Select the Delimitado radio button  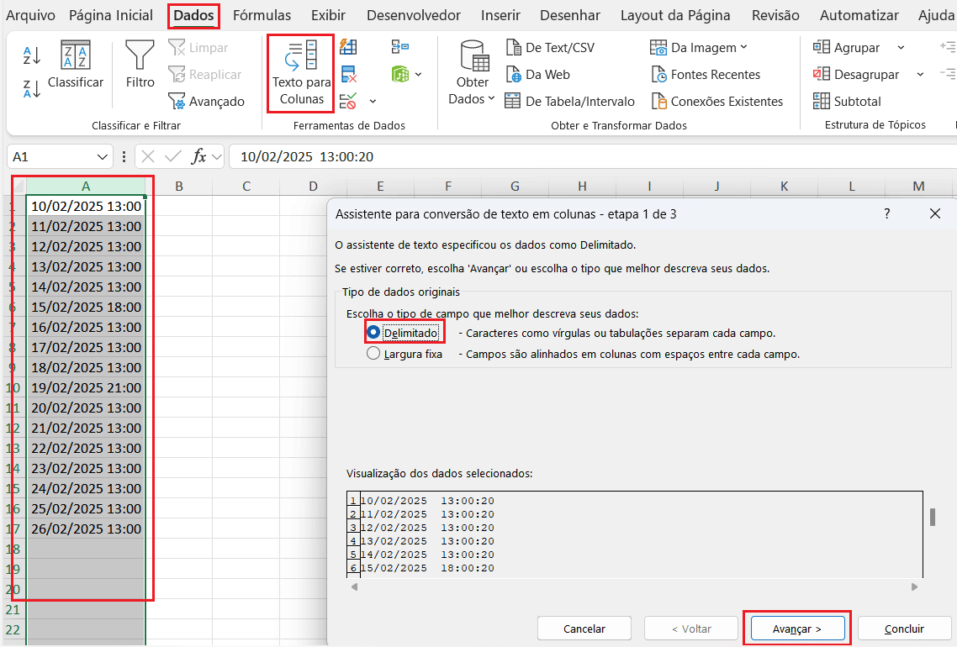pos(374,333)
